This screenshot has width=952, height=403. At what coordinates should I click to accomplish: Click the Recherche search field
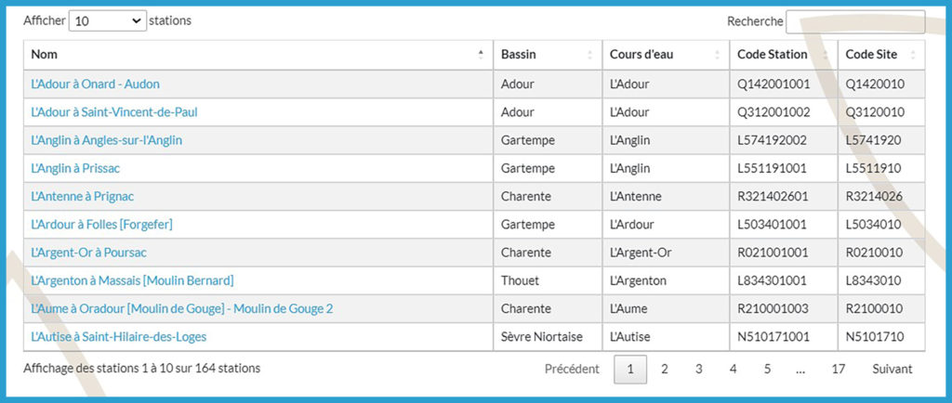point(855,21)
